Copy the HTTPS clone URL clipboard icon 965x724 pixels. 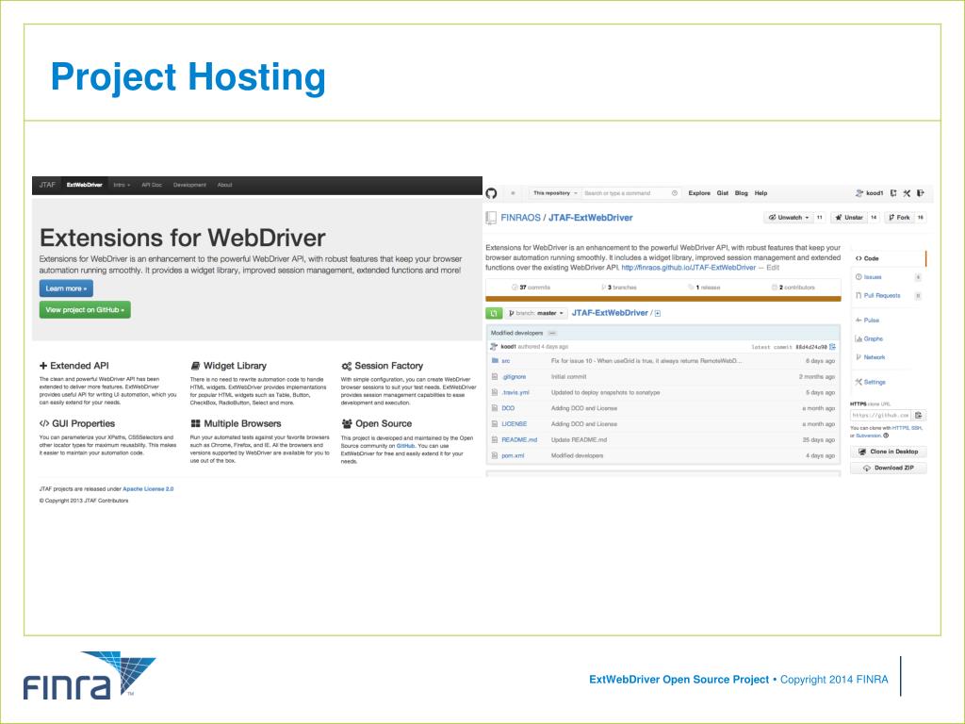pyautogui.click(x=919, y=416)
